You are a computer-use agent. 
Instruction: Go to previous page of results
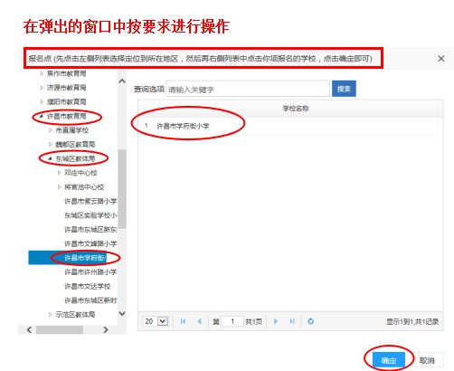point(199,321)
